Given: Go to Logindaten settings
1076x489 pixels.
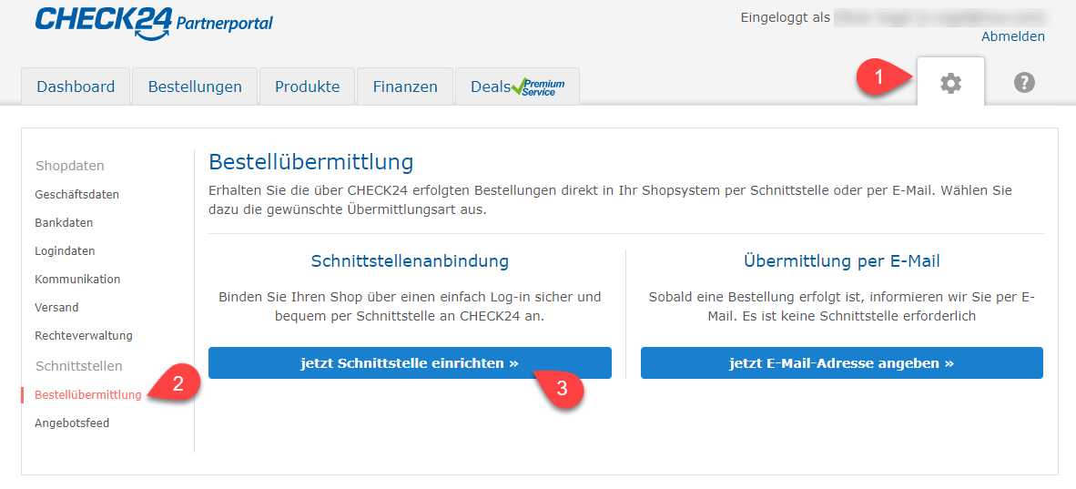Looking at the screenshot, I should pos(65,250).
